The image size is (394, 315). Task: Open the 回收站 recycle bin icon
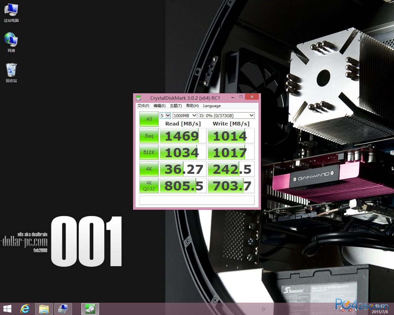(x=11, y=73)
